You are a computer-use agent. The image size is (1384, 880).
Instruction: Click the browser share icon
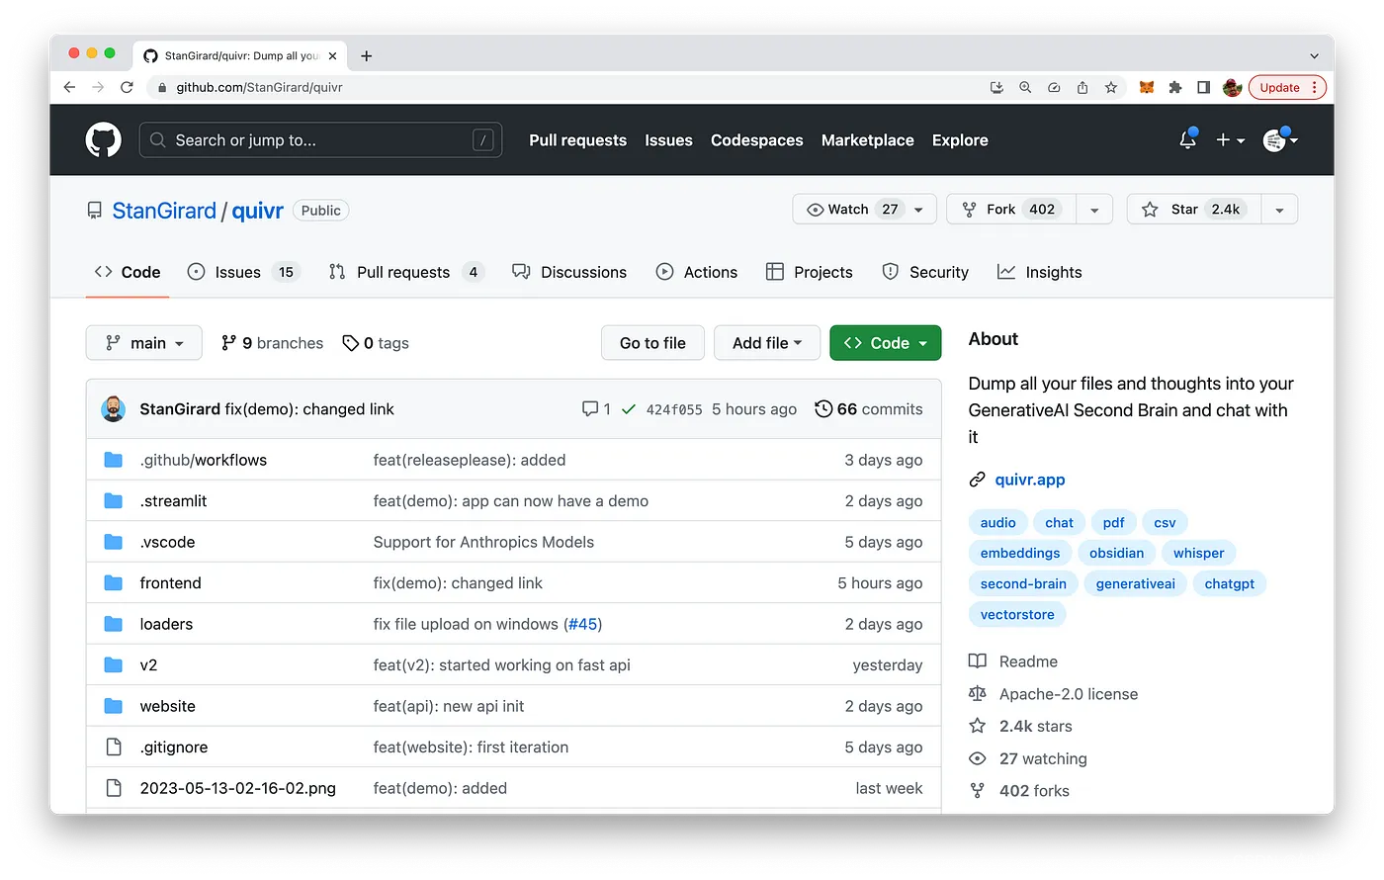(1082, 87)
